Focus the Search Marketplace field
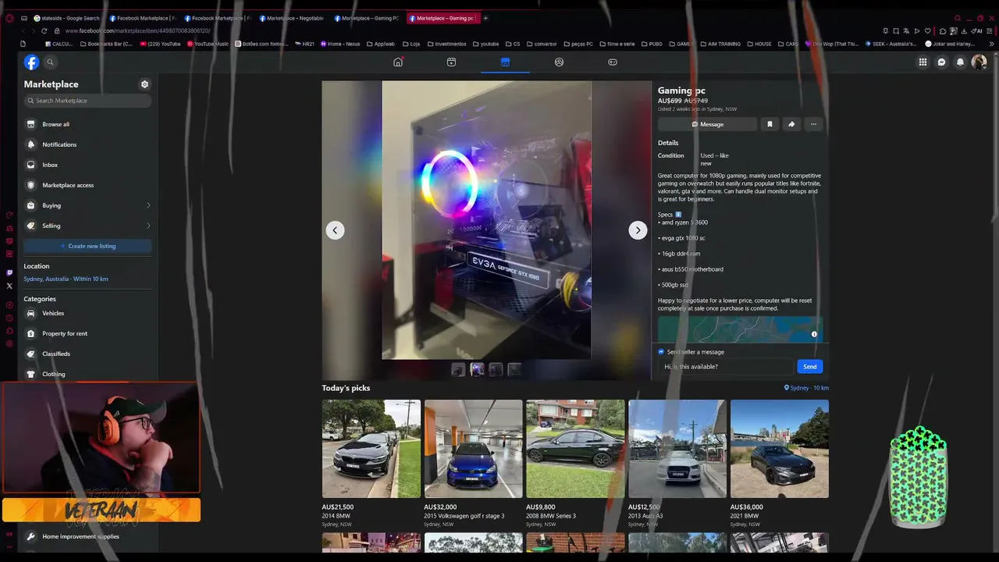This screenshot has width=999, height=562. point(87,101)
